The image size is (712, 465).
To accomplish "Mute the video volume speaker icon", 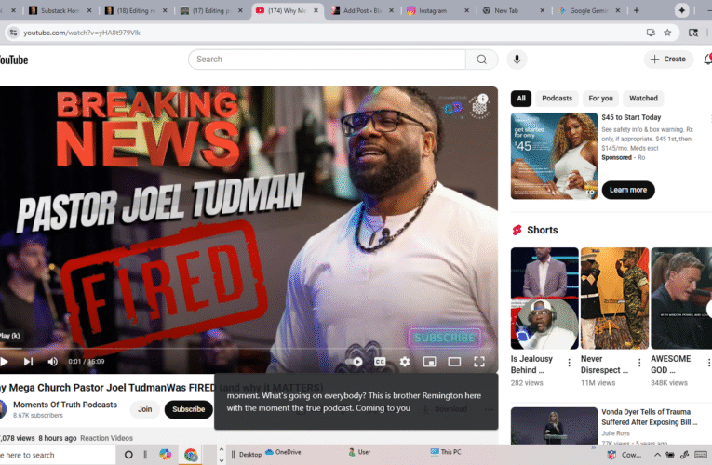I will tap(53, 362).
